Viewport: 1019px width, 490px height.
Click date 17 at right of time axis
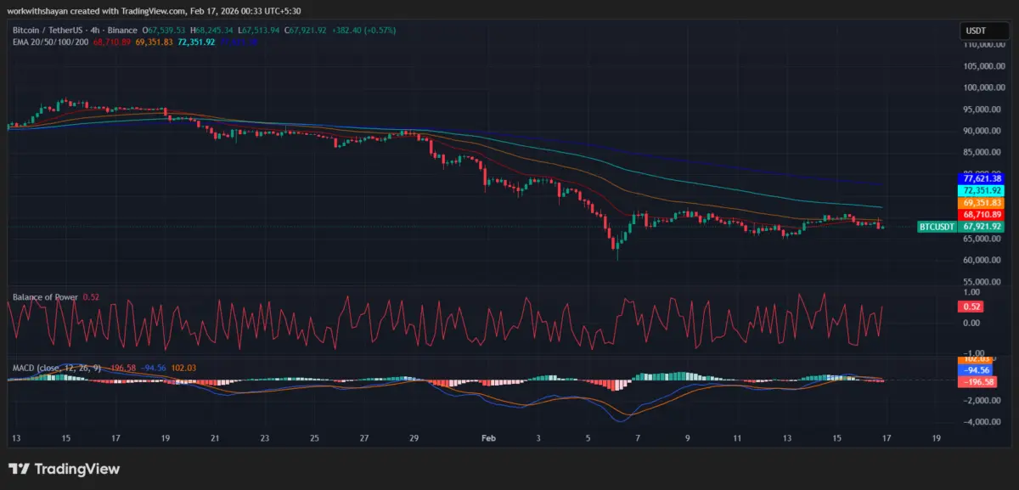click(887, 438)
